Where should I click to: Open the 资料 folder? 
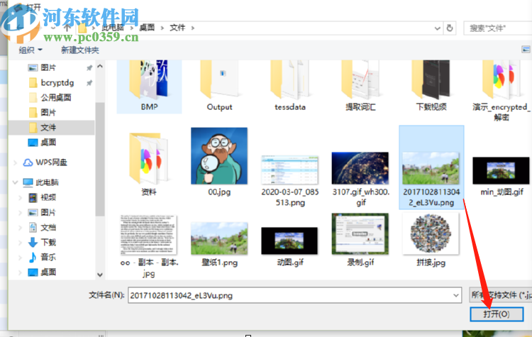click(149, 163)
